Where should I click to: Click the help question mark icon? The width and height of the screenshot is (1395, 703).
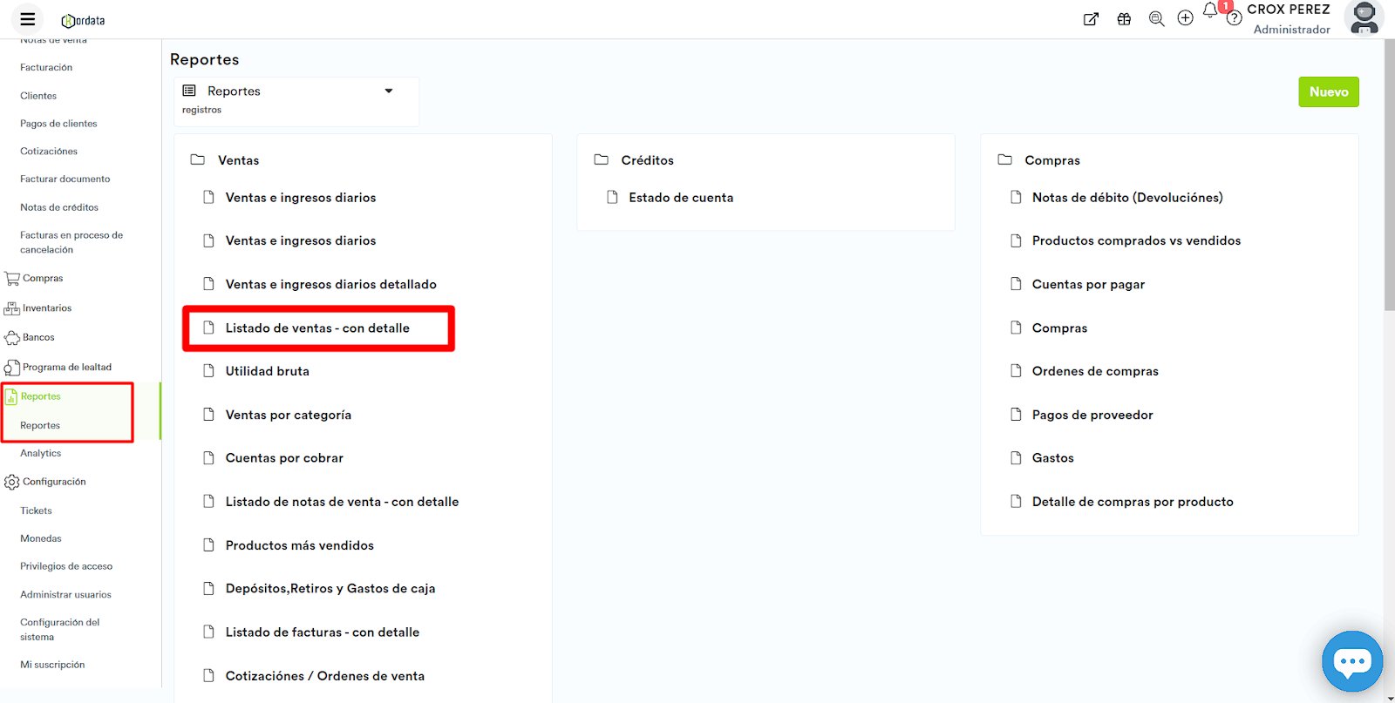coord(1234,19)
